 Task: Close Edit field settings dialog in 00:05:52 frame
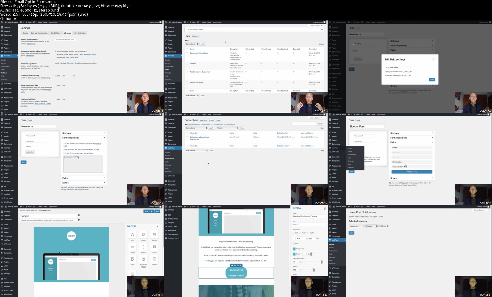click(x=434, y=59)
